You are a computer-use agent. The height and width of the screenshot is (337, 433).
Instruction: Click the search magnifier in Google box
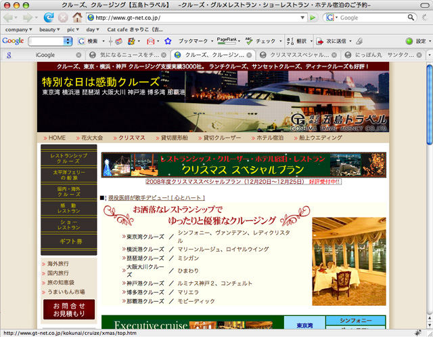pyautogui.click(x=411, y=18)
